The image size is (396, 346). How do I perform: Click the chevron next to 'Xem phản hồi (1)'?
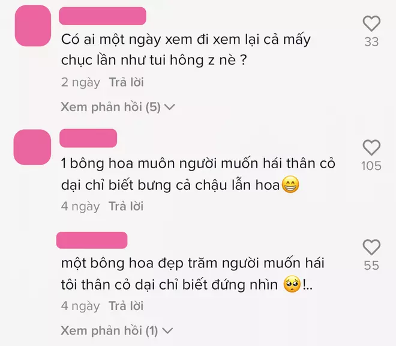point(167,331)
